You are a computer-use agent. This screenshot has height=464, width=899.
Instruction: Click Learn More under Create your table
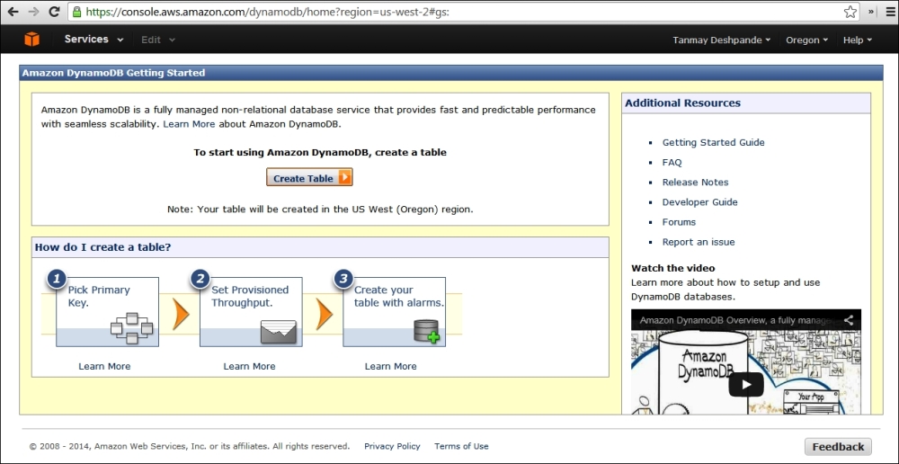coord(390,366)
